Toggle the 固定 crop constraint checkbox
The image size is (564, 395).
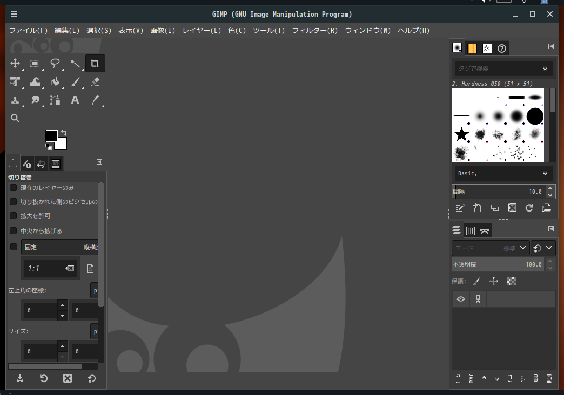point(13,247)
